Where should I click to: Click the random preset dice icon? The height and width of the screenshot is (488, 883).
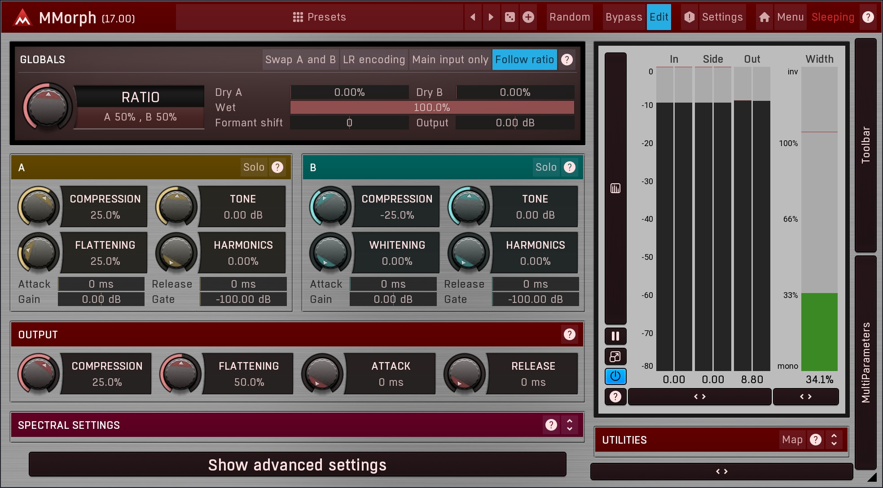510,17
